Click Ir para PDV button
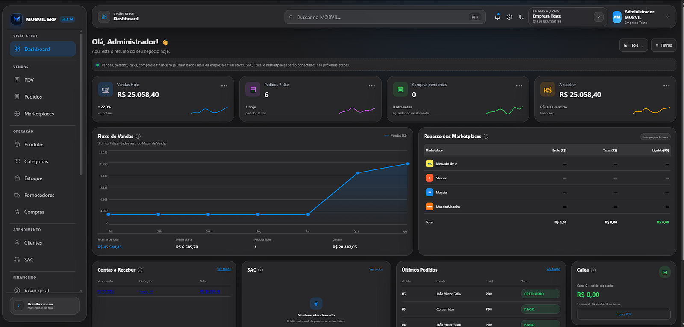This screenshot has height=327, width=684. click(x=624, y=314)
